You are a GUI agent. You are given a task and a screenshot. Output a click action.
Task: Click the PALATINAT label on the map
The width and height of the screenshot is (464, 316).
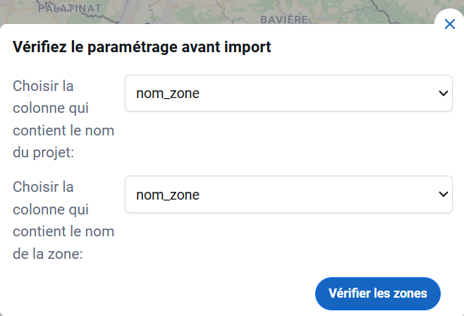pos(70,8)
